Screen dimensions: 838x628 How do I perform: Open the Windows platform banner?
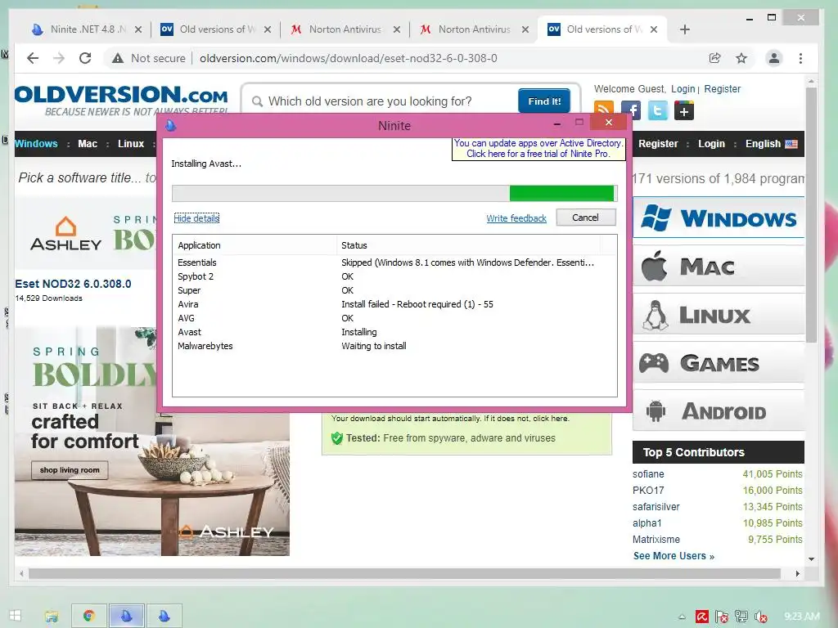tap(719, 218)
